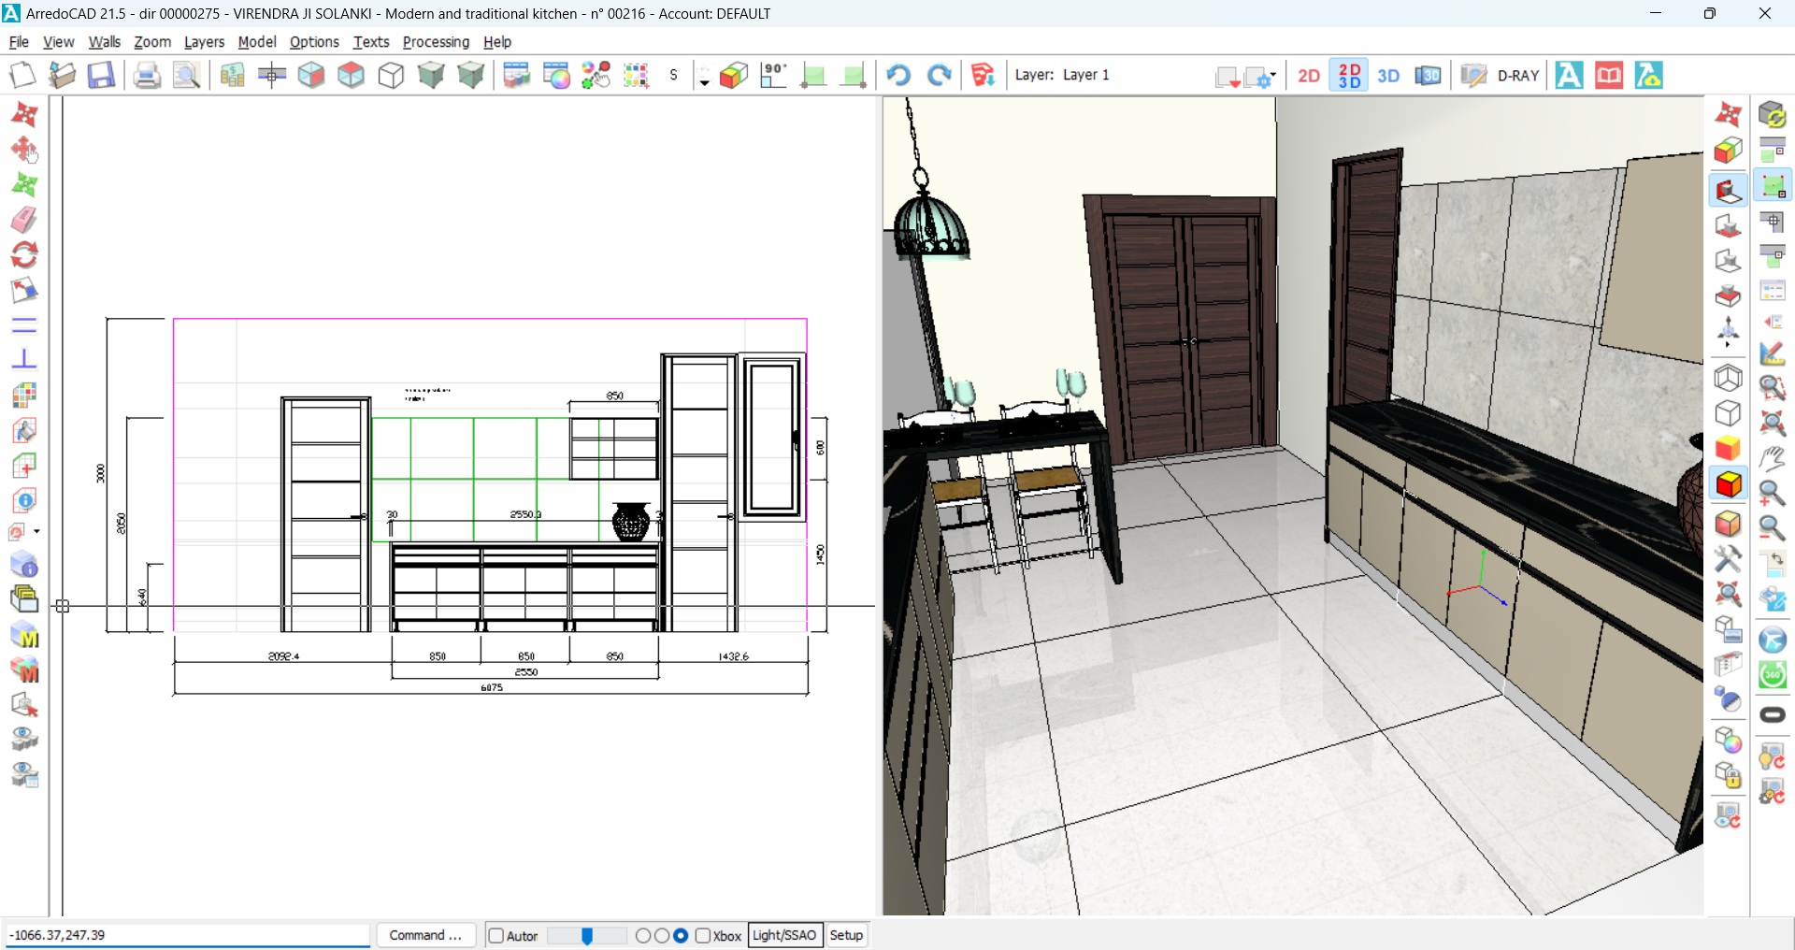
Task: Click the Setup button
Action: 846,935
